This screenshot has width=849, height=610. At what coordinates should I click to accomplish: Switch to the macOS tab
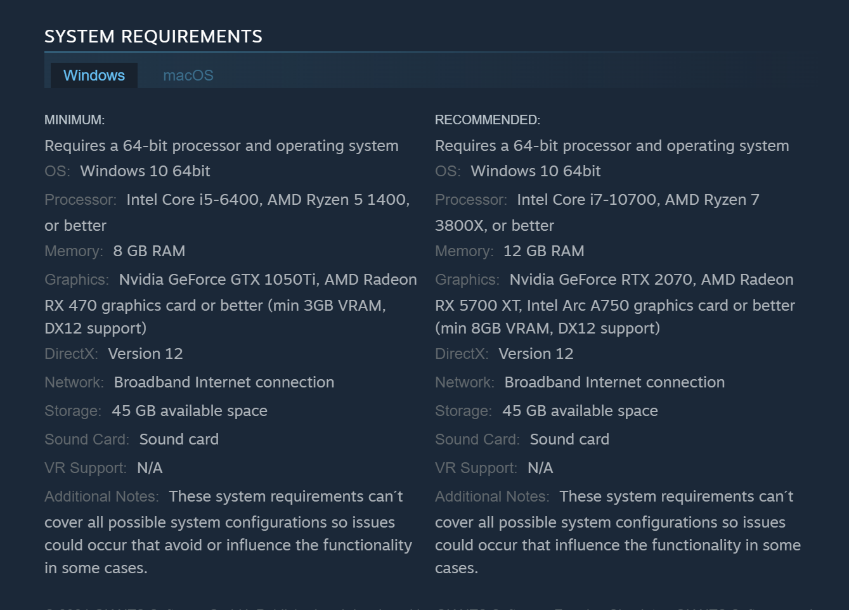click(188, 75)
